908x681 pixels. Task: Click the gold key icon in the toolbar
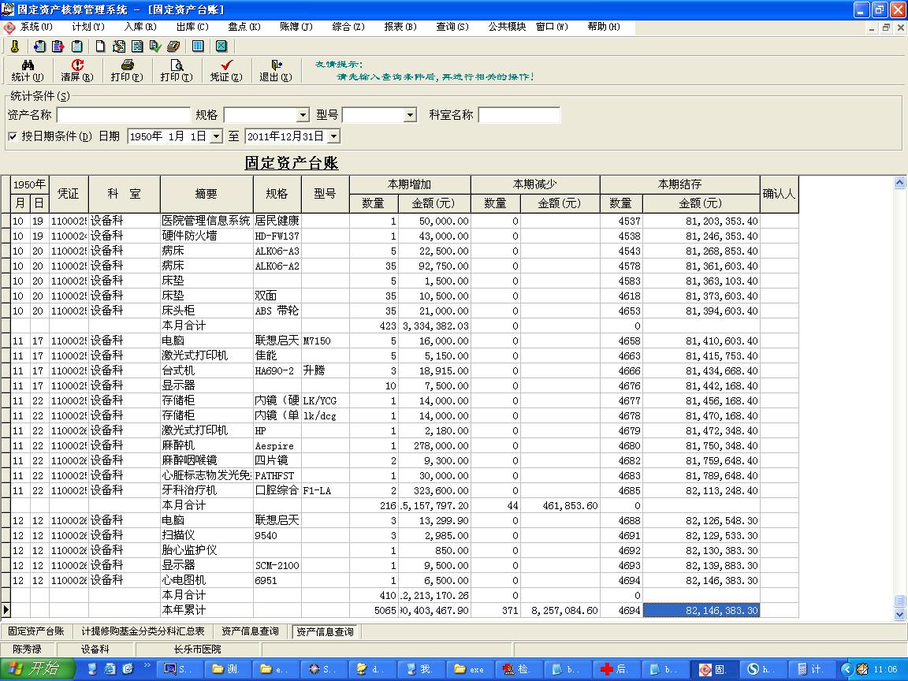[15, 47]
